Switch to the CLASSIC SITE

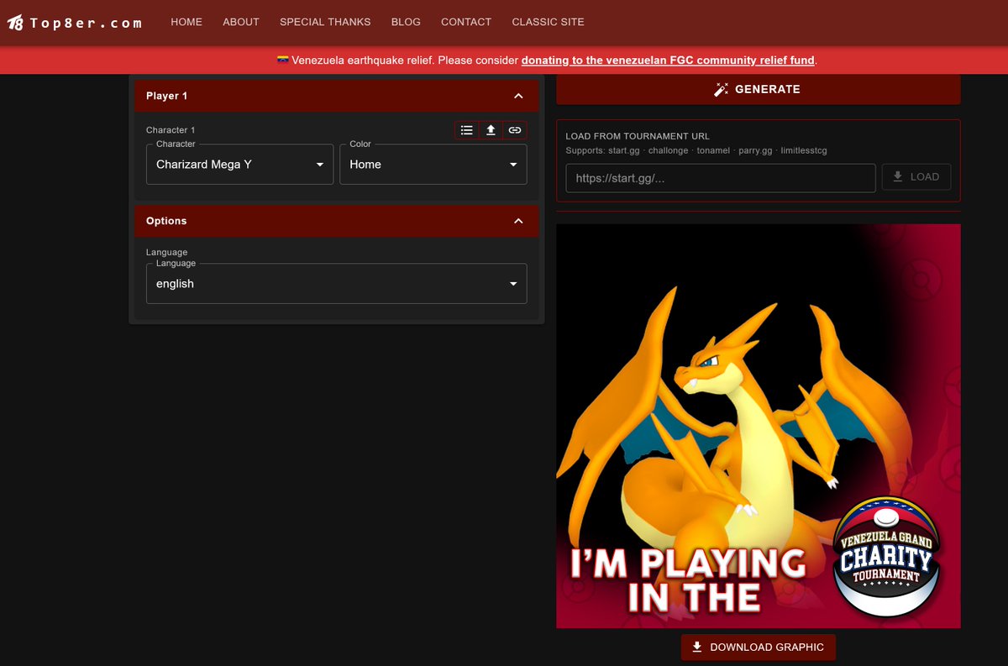coord(548,22)
